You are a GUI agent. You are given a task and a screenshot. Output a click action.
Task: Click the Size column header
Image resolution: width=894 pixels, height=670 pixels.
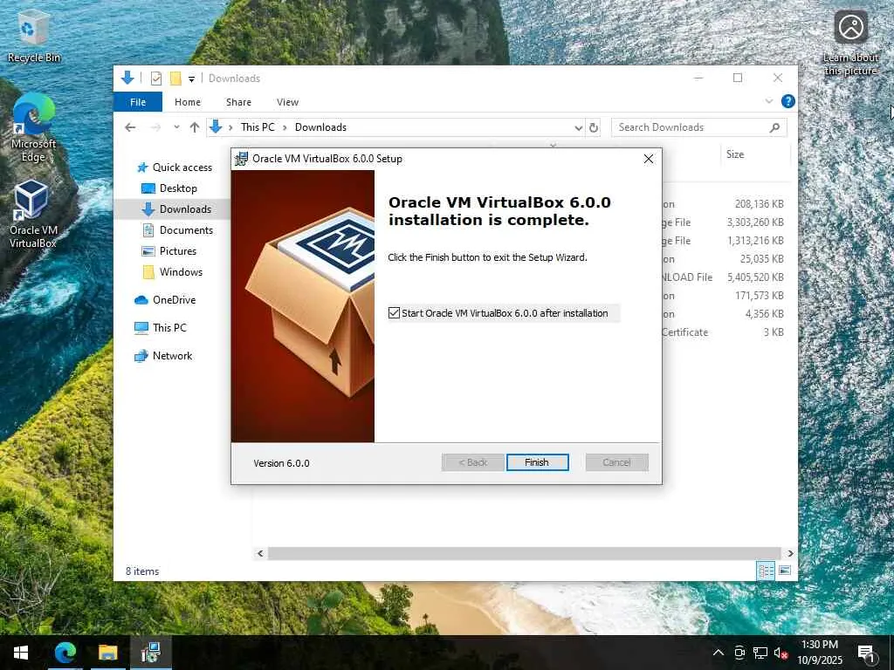point(735,154)
